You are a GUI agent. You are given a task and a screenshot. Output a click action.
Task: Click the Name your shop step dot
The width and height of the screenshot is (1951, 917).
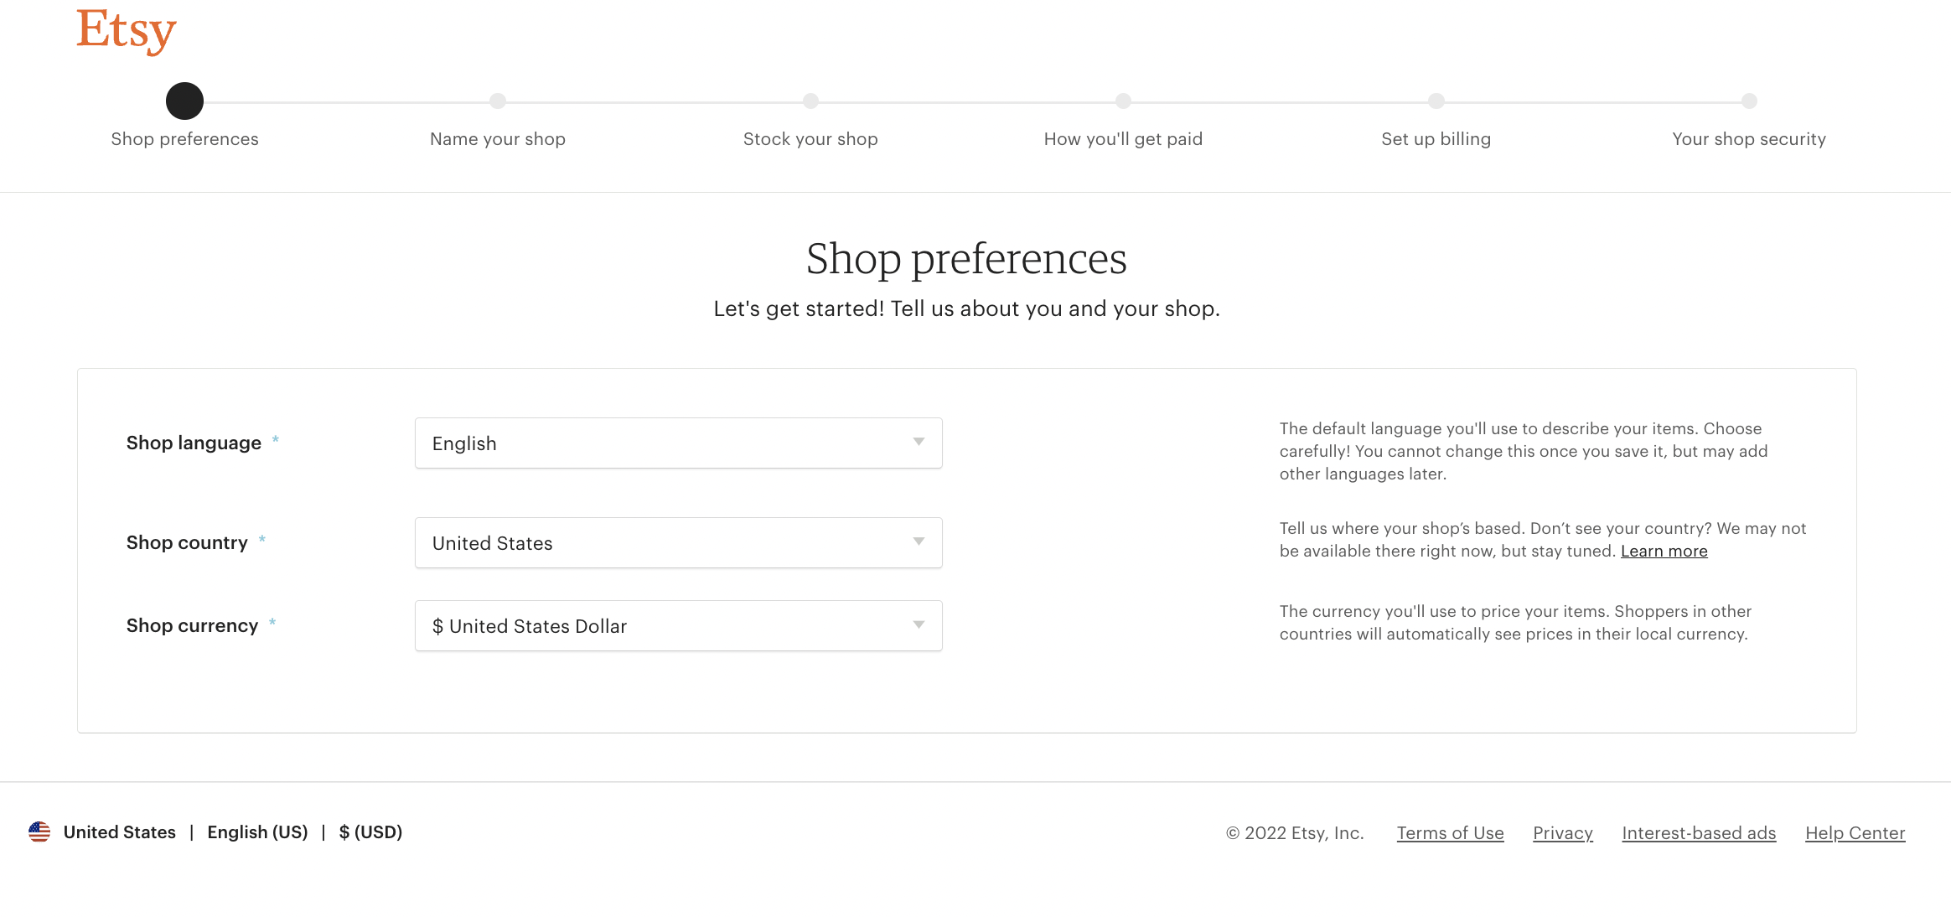click(498, 101)
